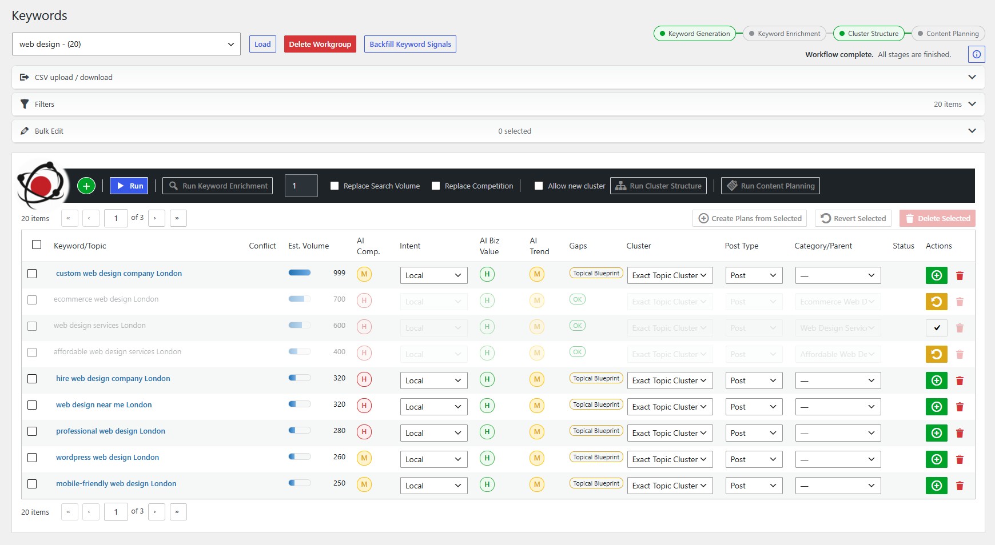This screenshot has height=545, width=995.
Task: Click green create plan icon for custom web design company London
Action: 937,275
